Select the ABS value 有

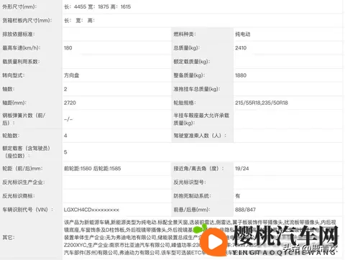click(x=237, y=196)
